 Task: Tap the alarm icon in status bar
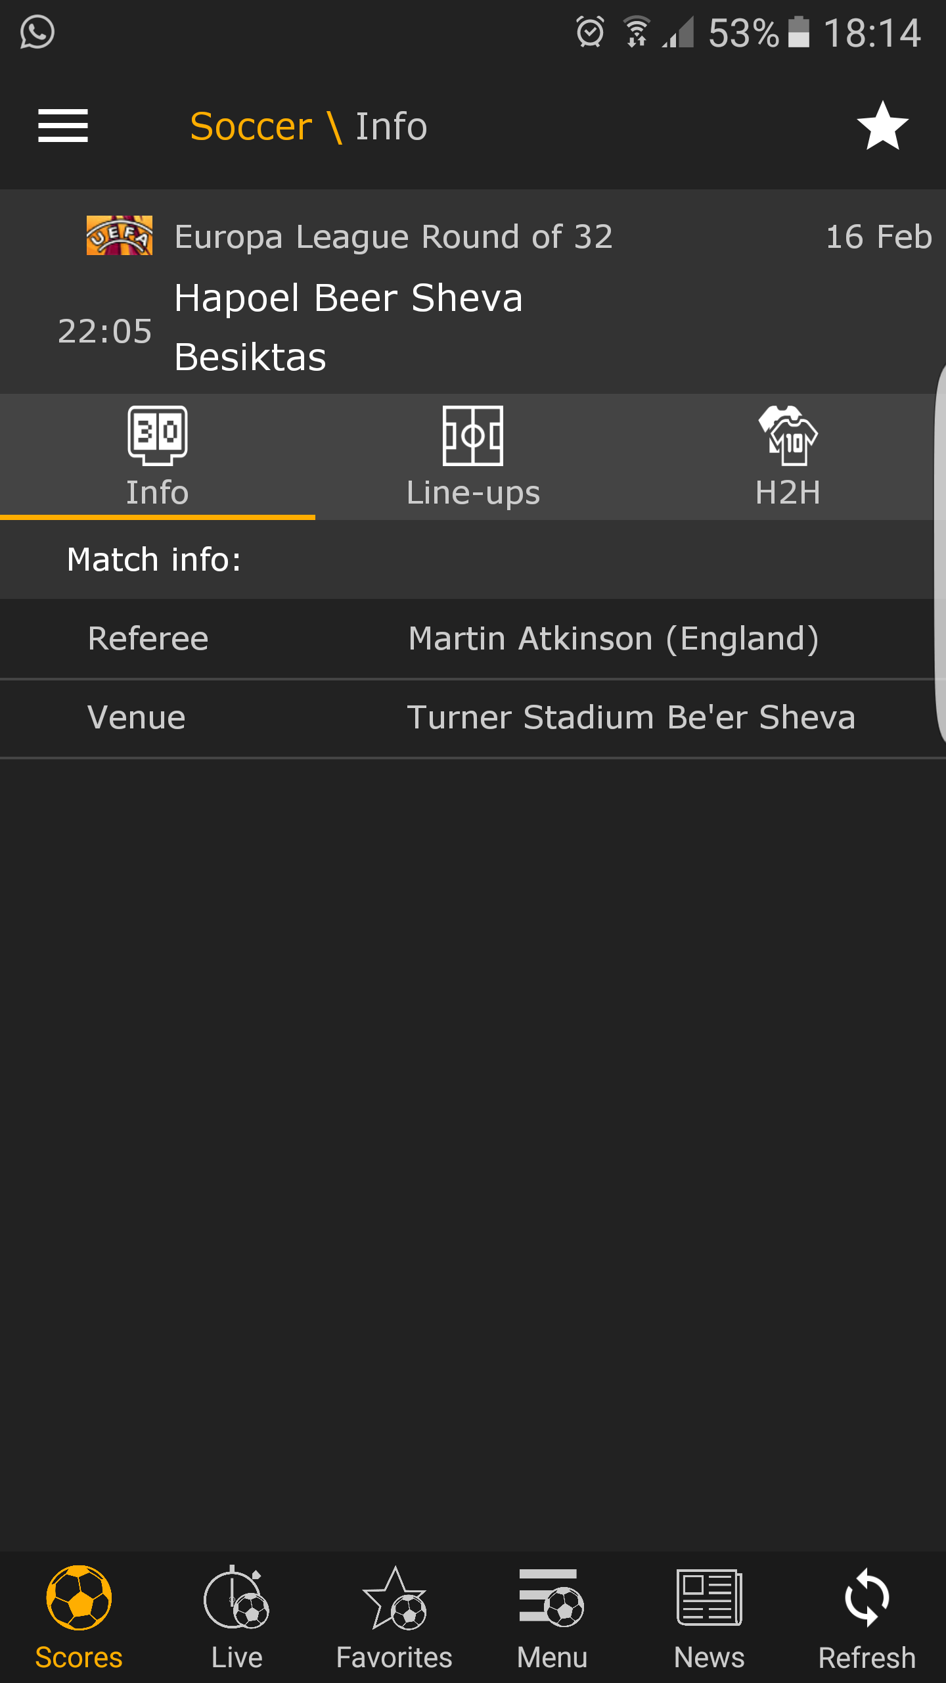coord(590,32)
